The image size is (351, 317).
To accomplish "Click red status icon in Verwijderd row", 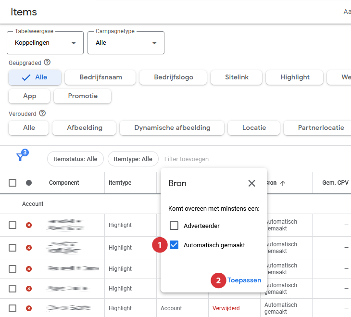I will (29, 308).
